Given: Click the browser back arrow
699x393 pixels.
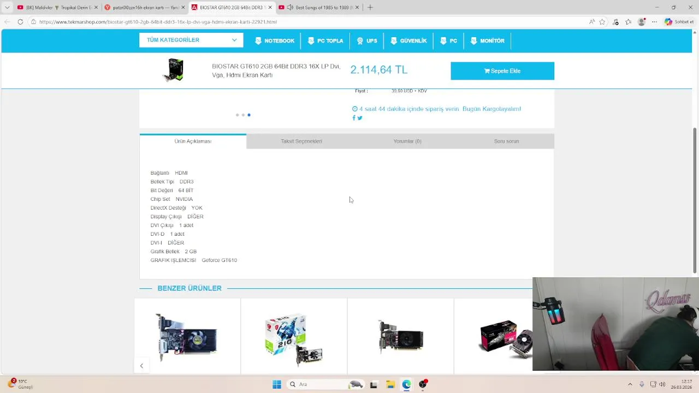Looking at the screenshot, I should tap(7, 22).
